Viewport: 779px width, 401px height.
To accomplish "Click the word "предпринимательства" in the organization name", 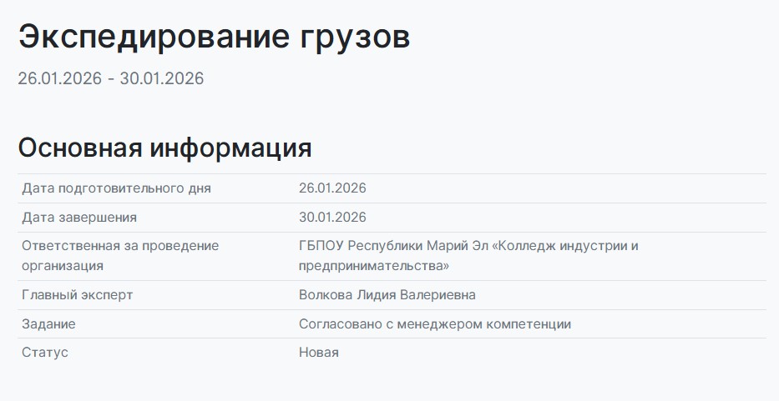I will point(374,266).
